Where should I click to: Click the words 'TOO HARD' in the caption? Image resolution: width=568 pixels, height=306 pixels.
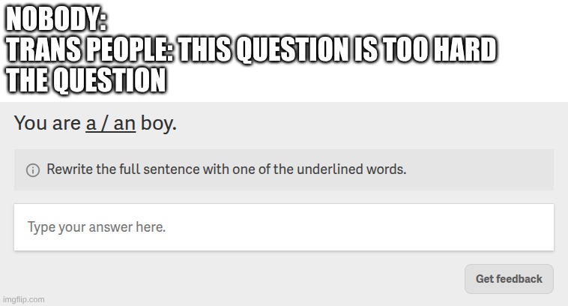click(x=422, y=49)
